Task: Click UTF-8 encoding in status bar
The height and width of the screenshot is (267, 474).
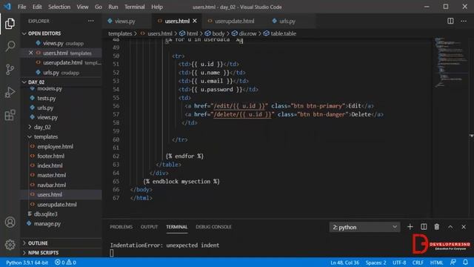Action: [399, 263]
